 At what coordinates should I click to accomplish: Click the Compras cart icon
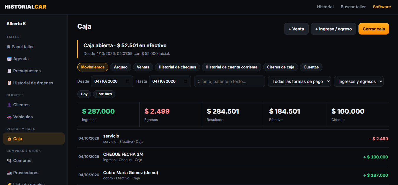pyautogui.click(x=9, y=161)
